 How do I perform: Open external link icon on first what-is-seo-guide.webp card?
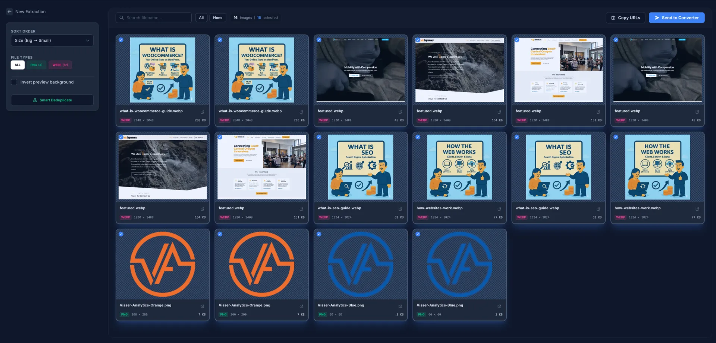(x=400, y=209)
